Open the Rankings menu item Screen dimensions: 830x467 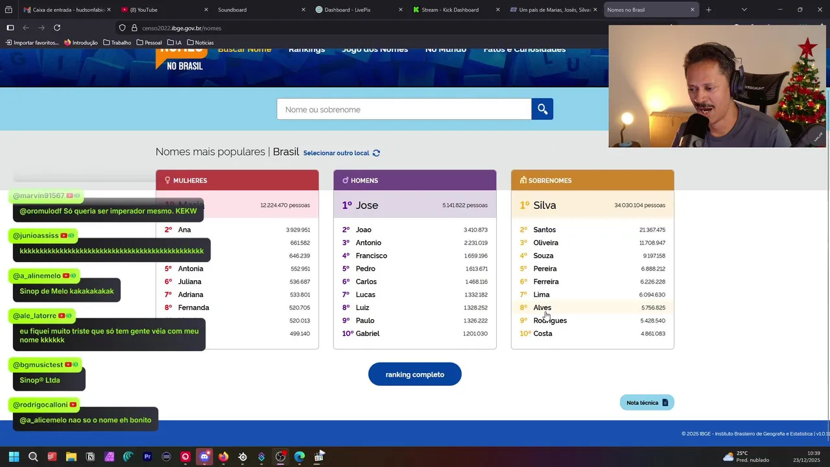click(x=307, y=49)
